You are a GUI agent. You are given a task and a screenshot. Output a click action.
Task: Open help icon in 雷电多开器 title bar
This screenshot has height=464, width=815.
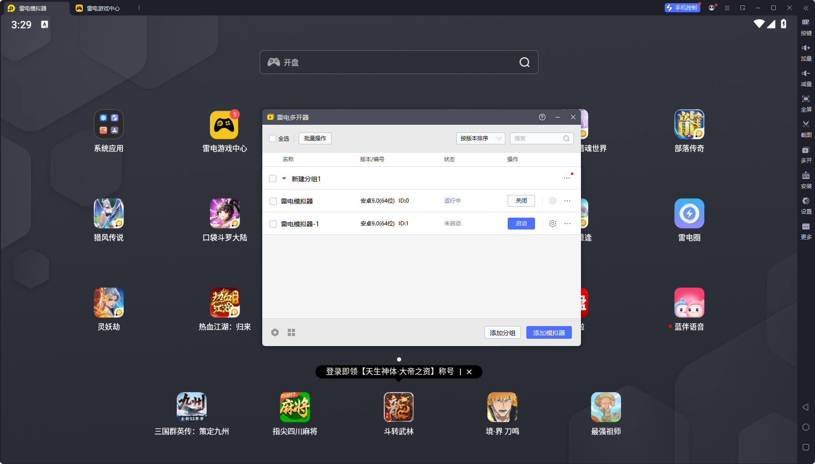pyautogui.click(x=542, y=117)
